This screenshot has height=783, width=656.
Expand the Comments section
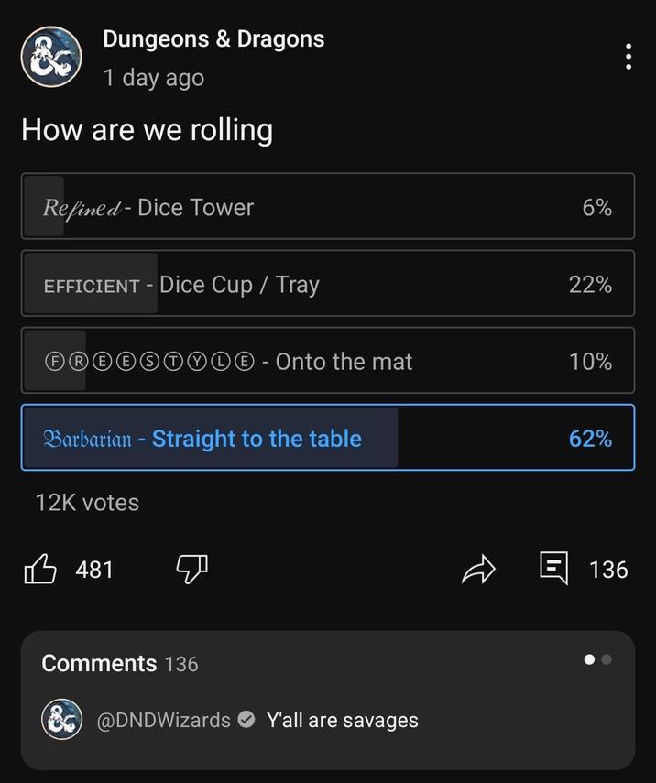click(101, 663)
